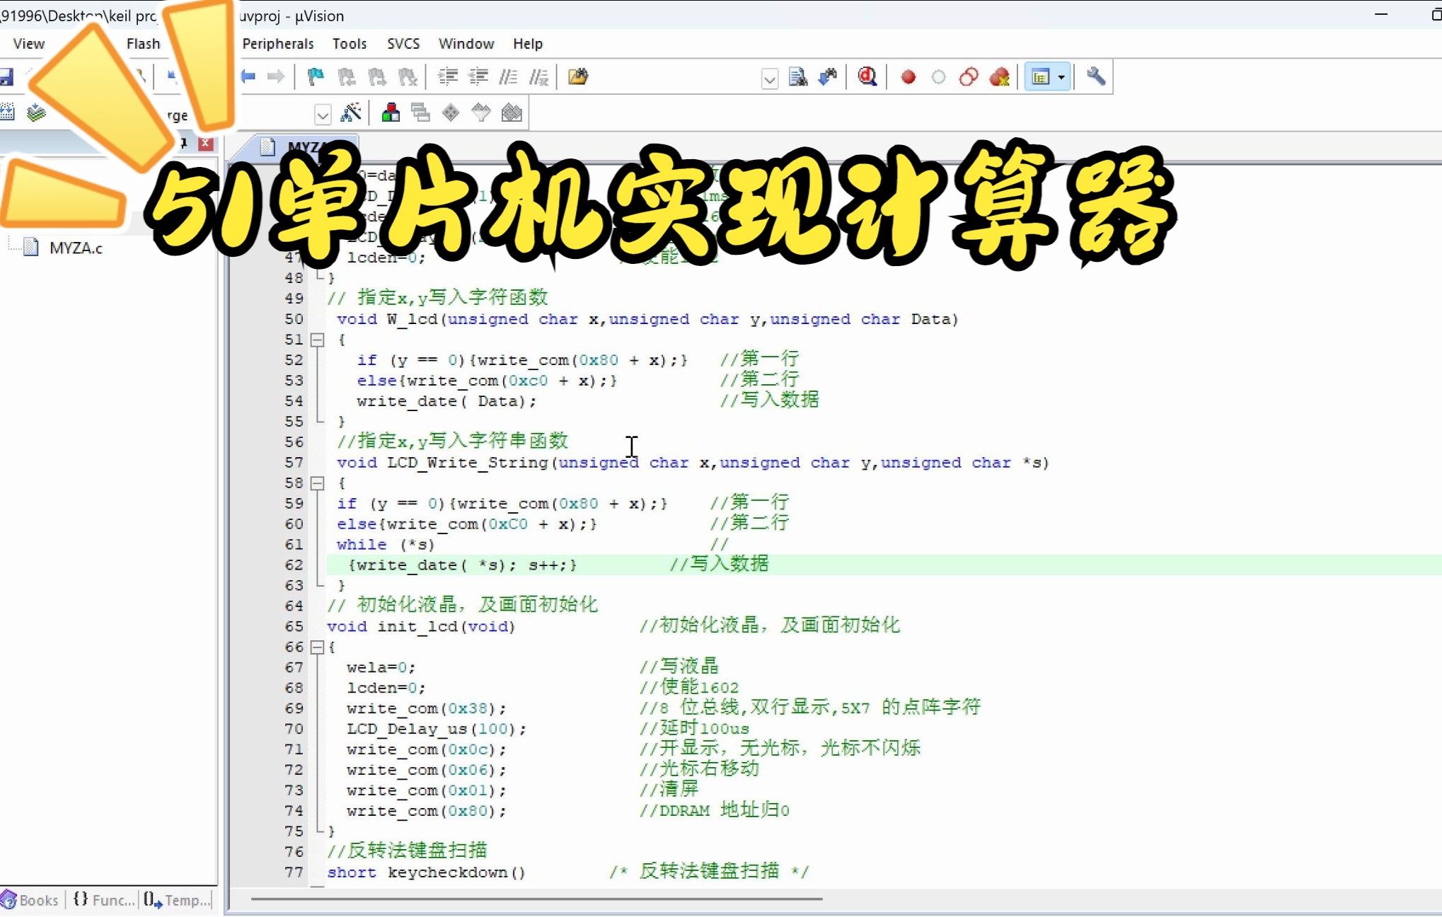Insert breakpoint with red dot icon

click(x=909, y=76)
